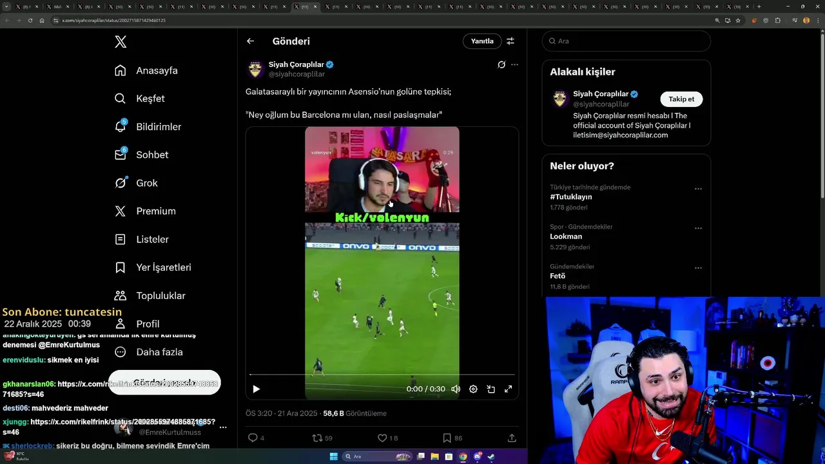
Task: Play the video
Action: (x=256, y=389)
